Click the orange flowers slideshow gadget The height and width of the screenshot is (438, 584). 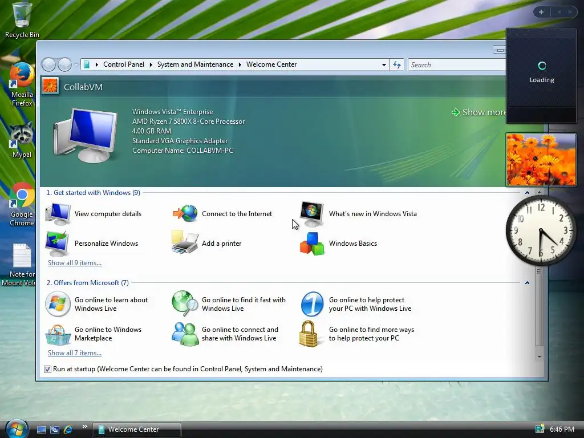[x=541, y=160]
